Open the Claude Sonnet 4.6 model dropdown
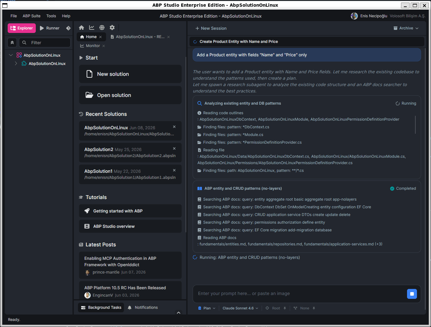 point(240,308)
